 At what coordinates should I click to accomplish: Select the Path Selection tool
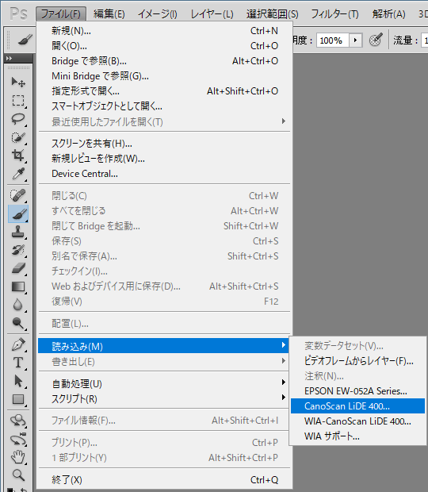[x=18, y=381]
